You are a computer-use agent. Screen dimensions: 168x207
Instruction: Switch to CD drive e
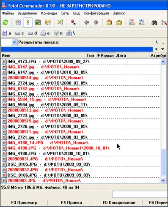pyautogui.click(x=45, y=33)
